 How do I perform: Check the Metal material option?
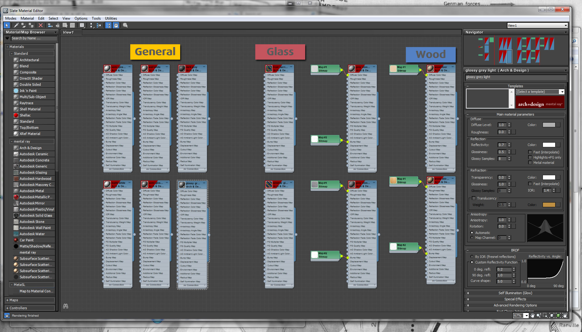coord(530,163)
